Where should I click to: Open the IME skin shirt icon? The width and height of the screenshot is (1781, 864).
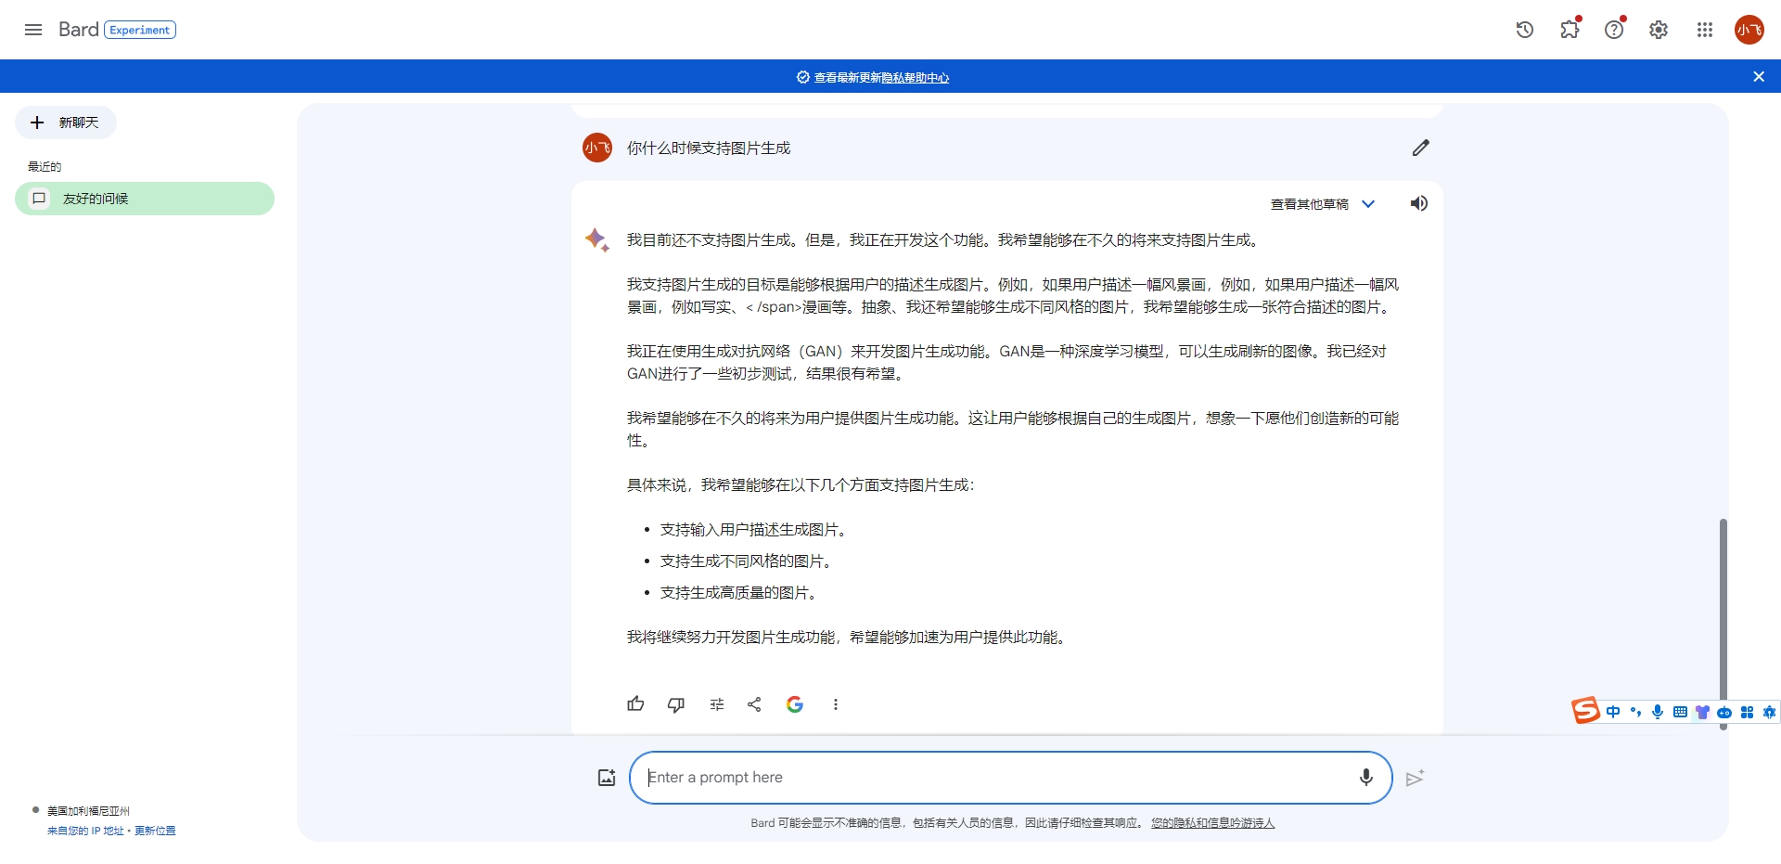click(x=1702, y=712)
